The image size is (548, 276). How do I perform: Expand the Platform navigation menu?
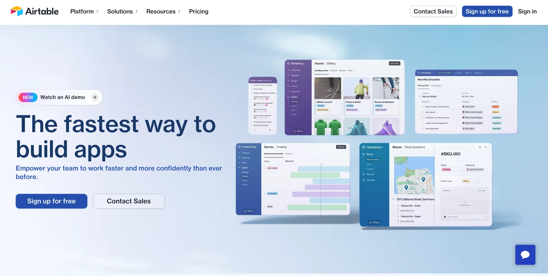pyautogui.click(x=84, y=11)
